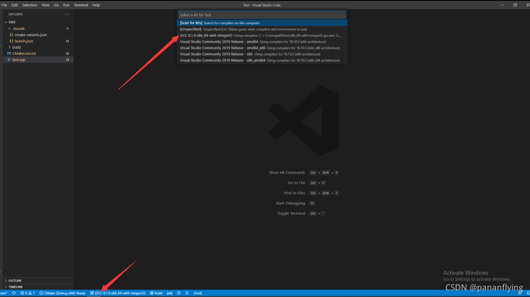The image size is (530, 297).
Task: Click the modified dot beside .vscode folder
Action: pos(67,28)
